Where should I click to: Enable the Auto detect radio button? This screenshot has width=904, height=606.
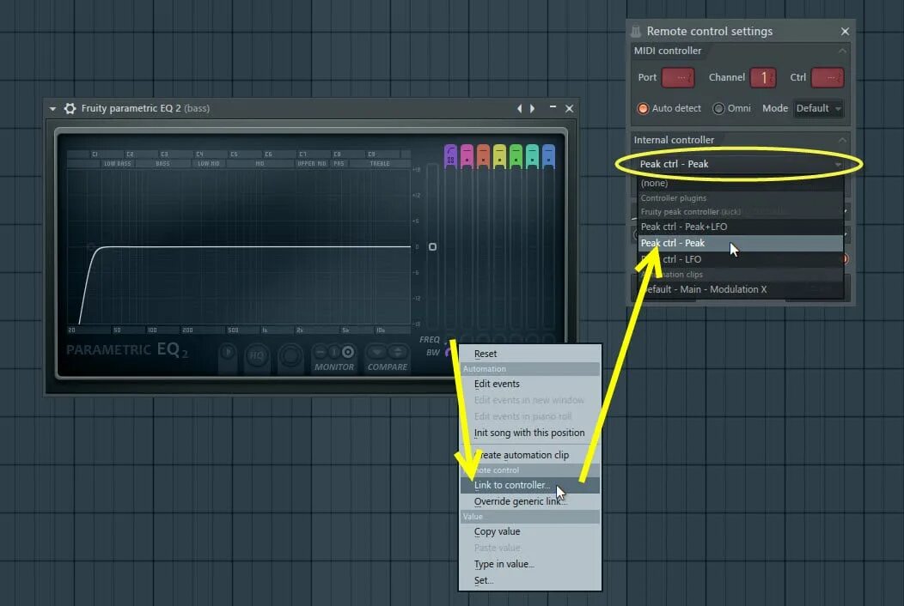[643, 108]
